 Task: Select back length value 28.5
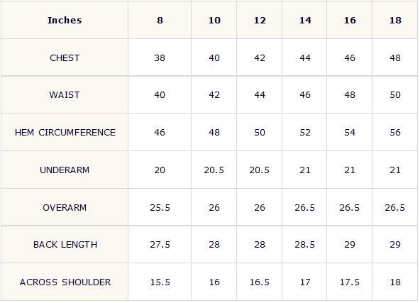coord(305,245)
